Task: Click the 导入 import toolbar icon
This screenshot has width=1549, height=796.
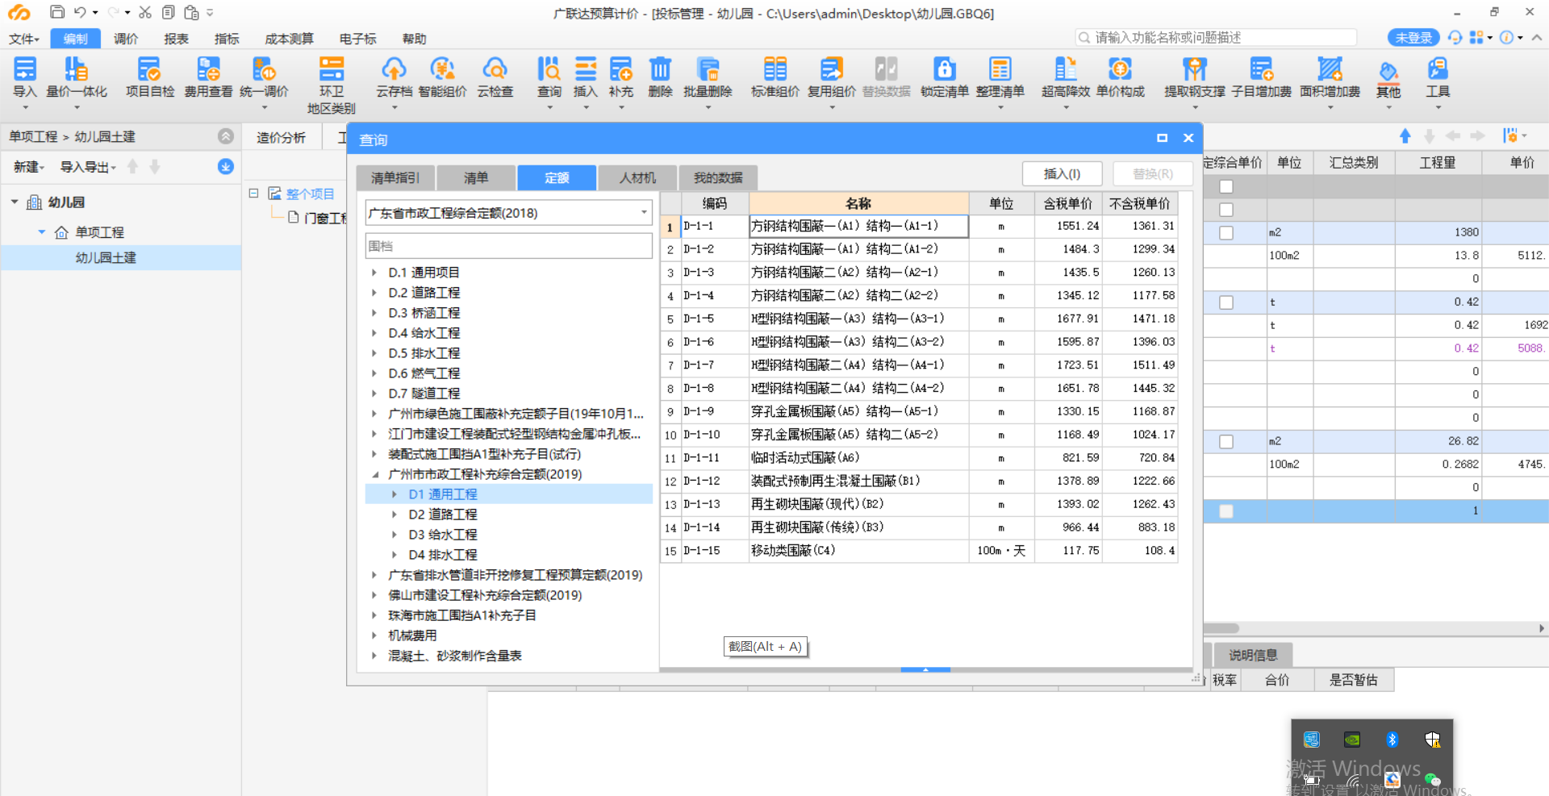Action: (x=25, y=78)
